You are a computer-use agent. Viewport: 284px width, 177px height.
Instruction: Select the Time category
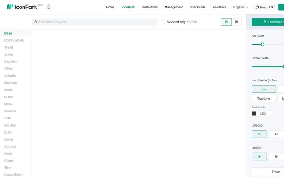click(x=8, y=168)
